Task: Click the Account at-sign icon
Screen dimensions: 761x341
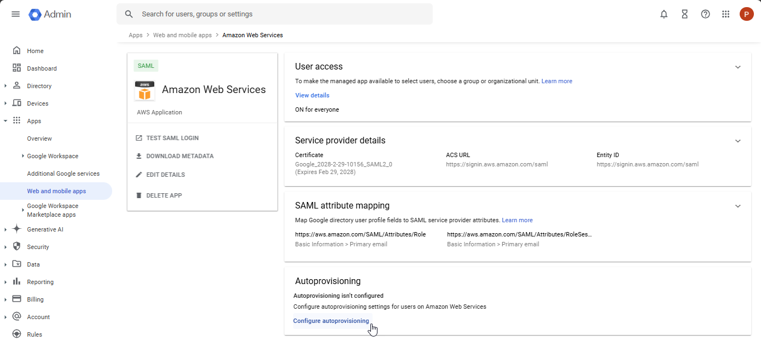Action: pyautogui.click(x=16, y=317)
